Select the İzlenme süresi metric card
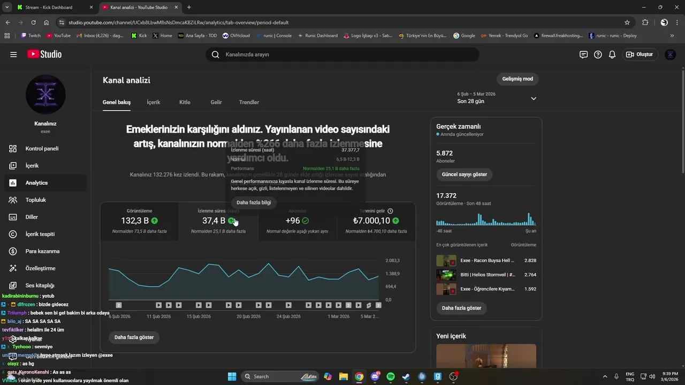Viewport: 685px width, 385px height. click(218, 221)
